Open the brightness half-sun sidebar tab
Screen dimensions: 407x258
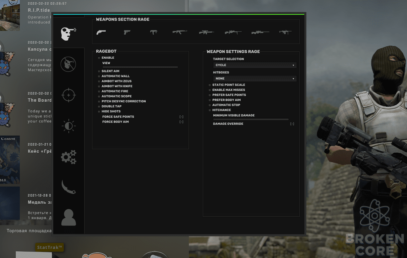coord(69,126)
